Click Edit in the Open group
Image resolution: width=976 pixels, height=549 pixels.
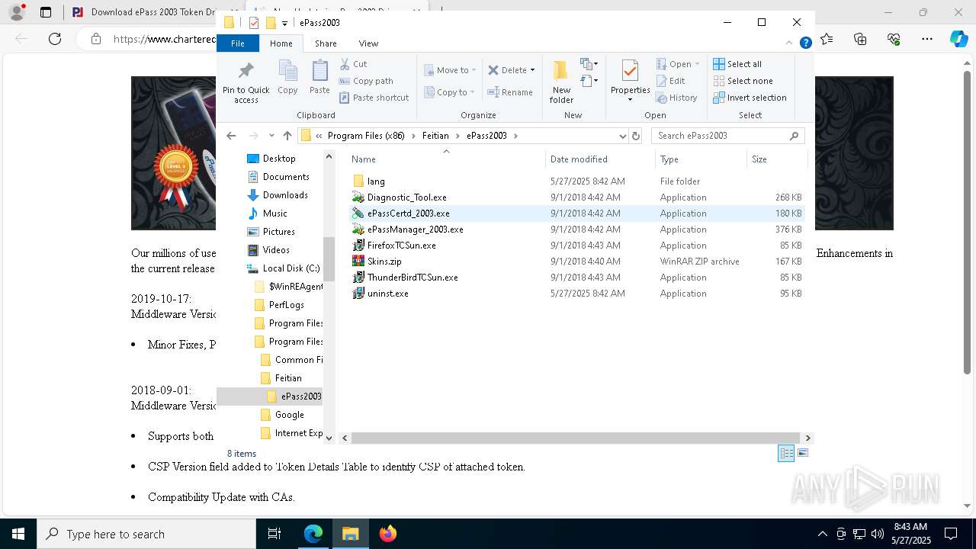click(x=671, y=81)
